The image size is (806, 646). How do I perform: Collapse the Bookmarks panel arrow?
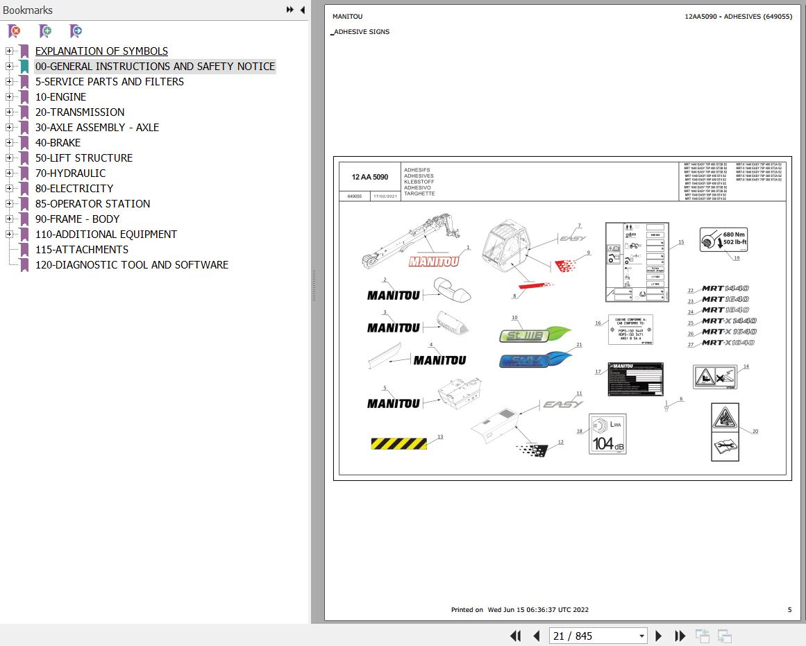pyautogui.click(x=302, y=10)
